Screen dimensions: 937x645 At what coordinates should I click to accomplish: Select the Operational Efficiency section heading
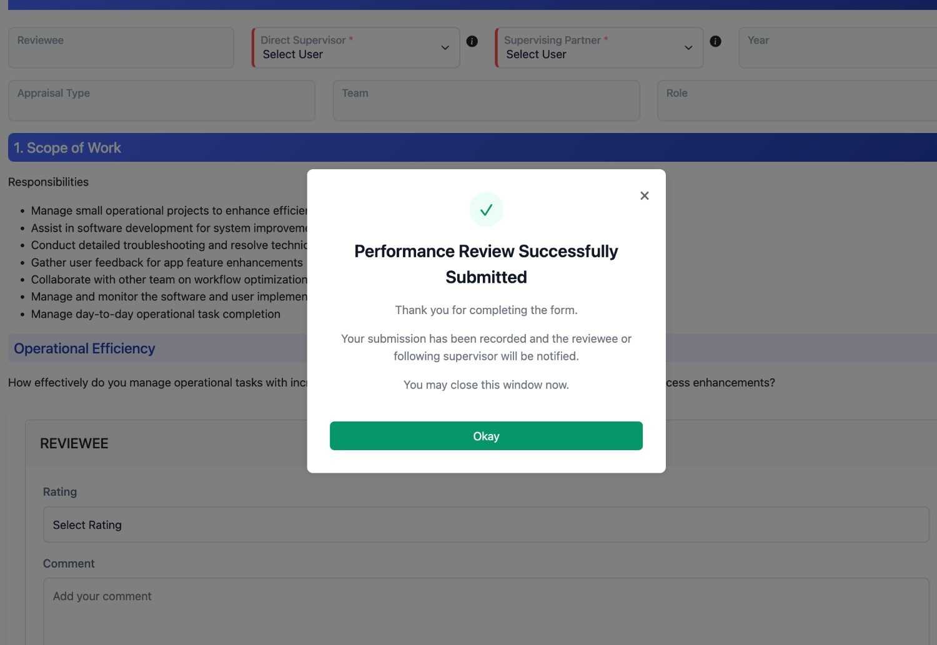tap(84, 348)
